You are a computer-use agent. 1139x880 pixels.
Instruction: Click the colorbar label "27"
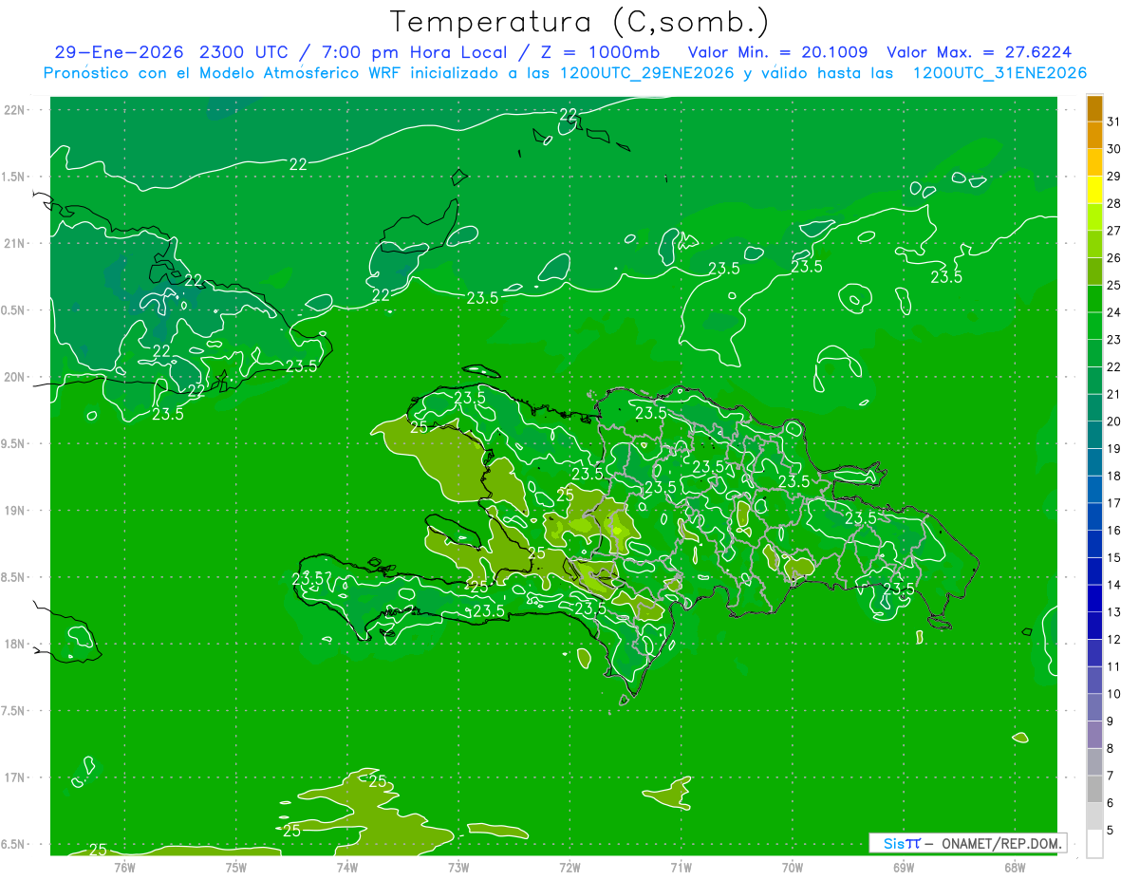[1114, 231]
